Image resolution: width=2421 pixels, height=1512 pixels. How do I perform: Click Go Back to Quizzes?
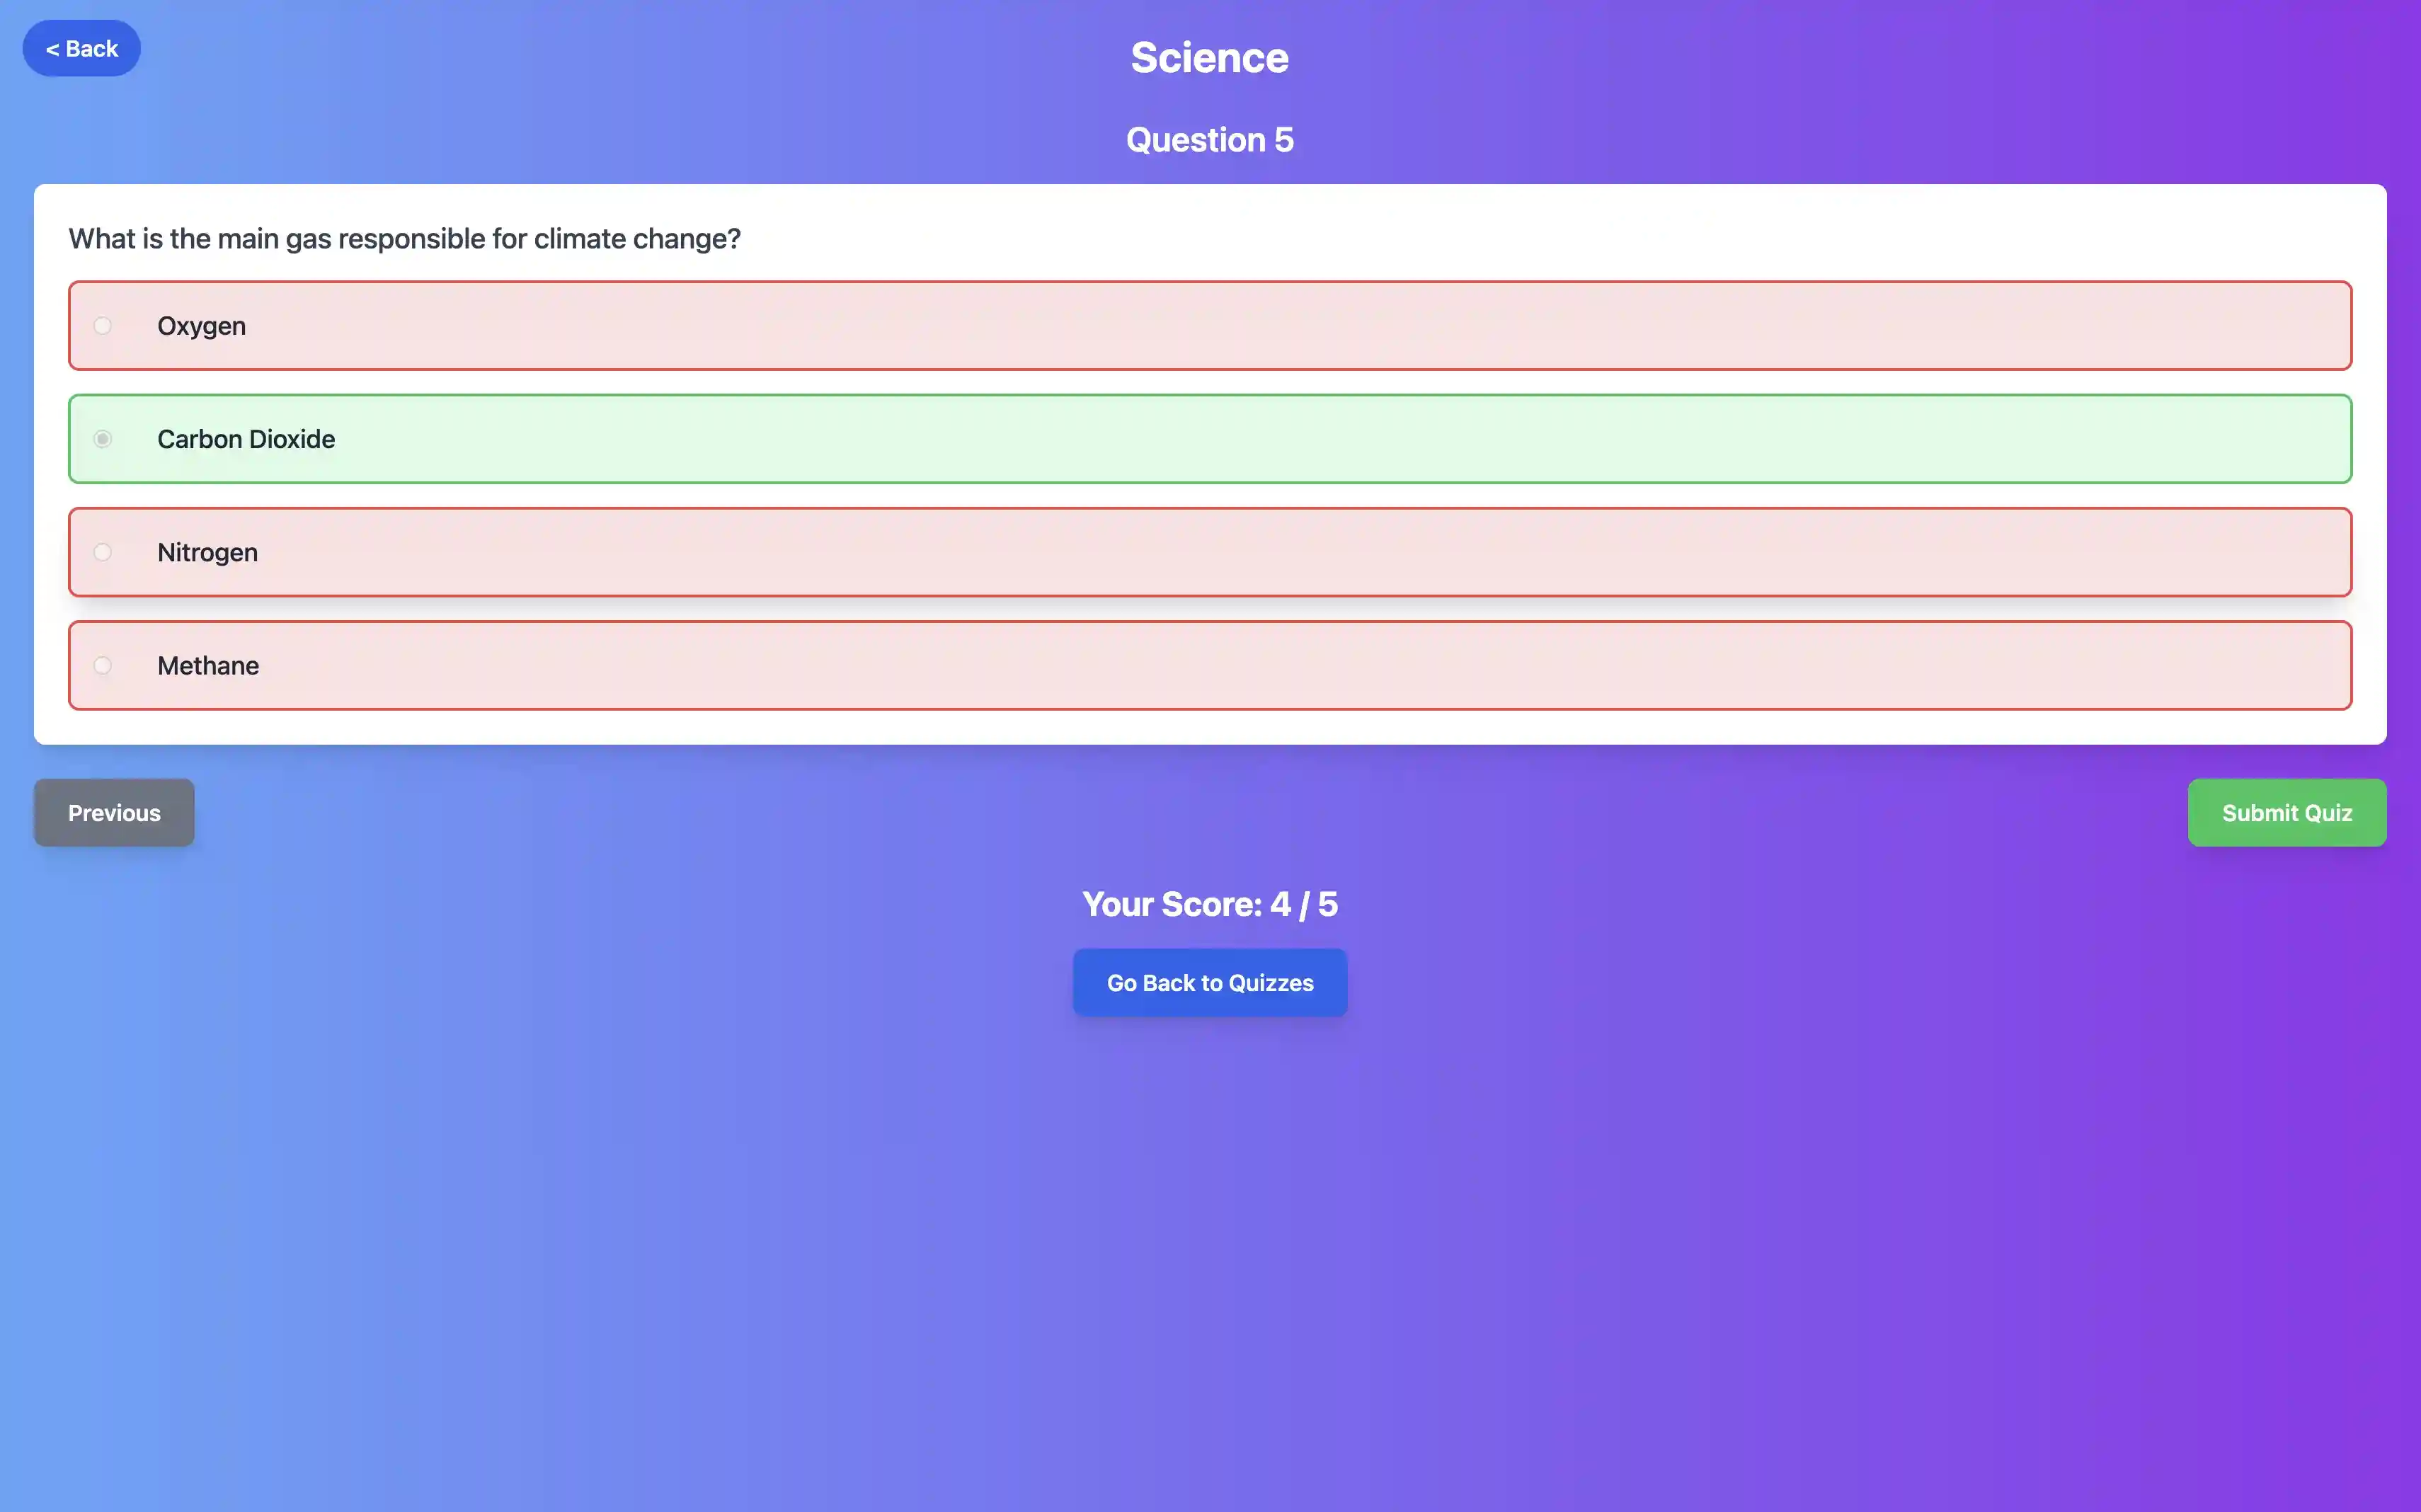coord(1209,982)
